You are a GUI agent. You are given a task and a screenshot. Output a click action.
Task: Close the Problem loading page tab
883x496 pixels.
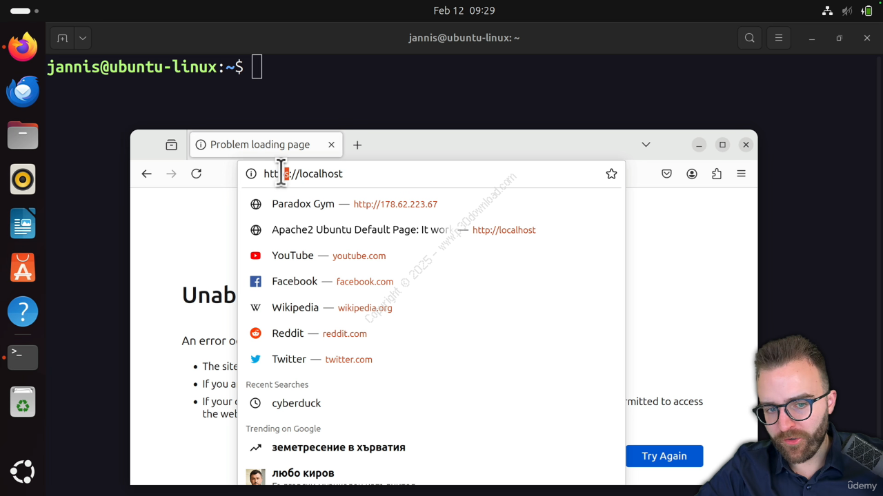click(331, 145)
